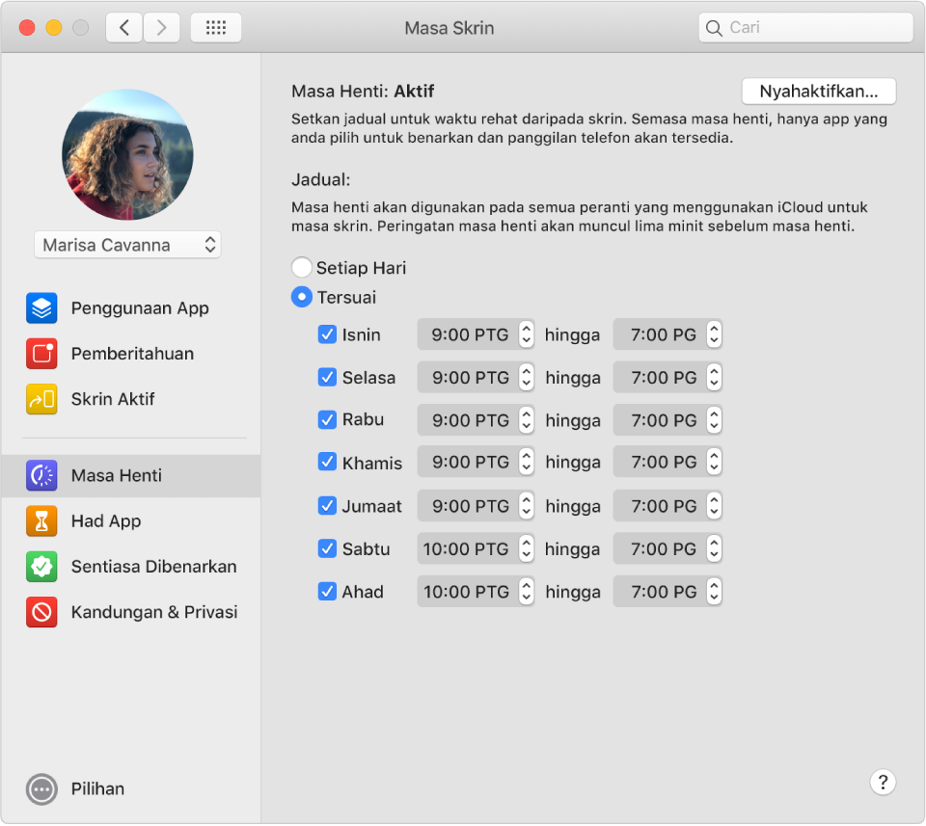Open the yellow Skrin Aktif icon
The image size is (926, 826).
click(41, 399)
